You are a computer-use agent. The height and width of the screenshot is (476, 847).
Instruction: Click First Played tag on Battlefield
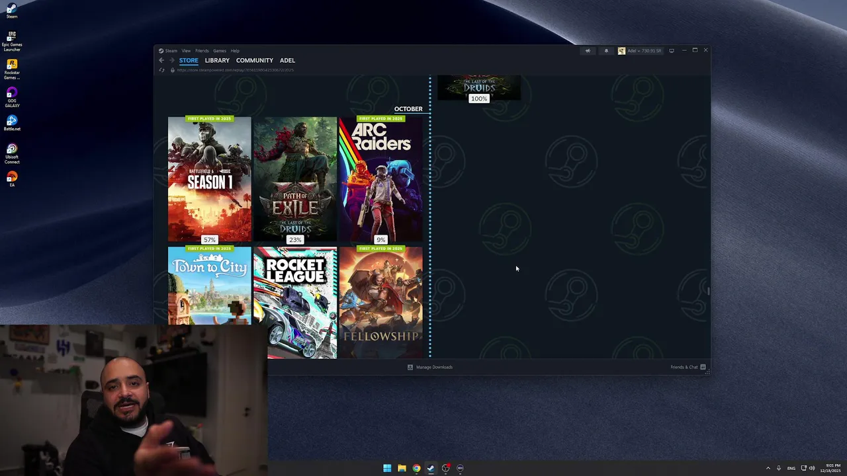[209, 119]
